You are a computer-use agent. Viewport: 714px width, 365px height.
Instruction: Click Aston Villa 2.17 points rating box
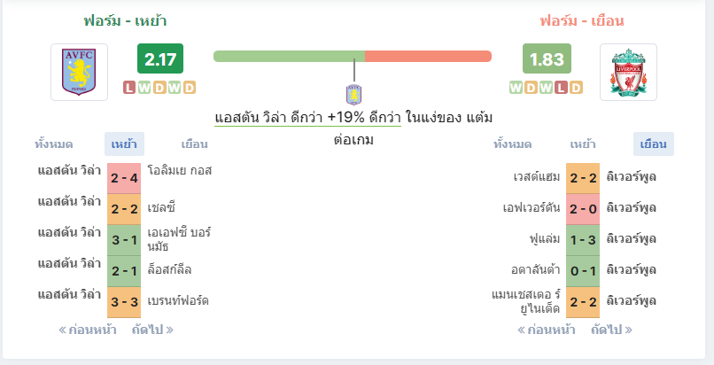pyautogui.click(x=160, y=58)
